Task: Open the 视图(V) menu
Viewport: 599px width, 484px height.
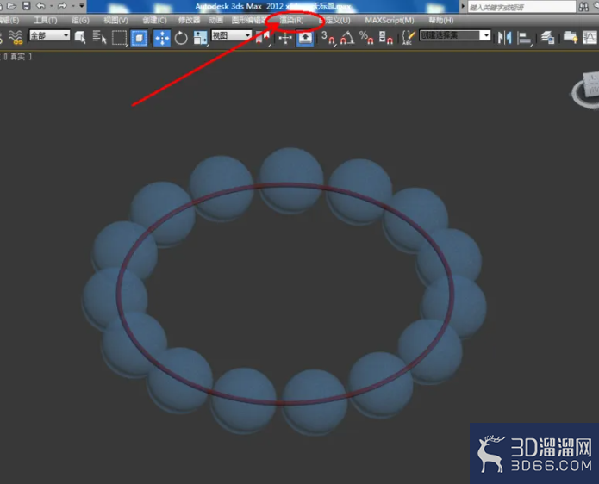Action: (x=116, y=20)
